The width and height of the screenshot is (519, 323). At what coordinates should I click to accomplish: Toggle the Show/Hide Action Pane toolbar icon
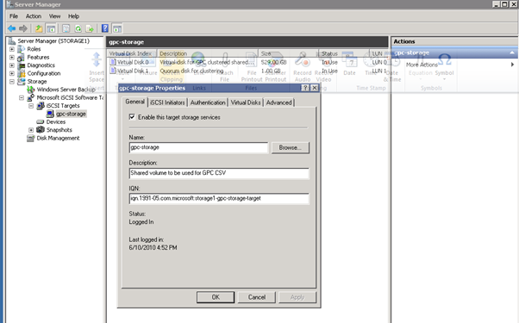pyautogui.click(x=117, y=28)
